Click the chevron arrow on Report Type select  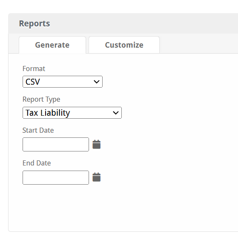(116, 113)
